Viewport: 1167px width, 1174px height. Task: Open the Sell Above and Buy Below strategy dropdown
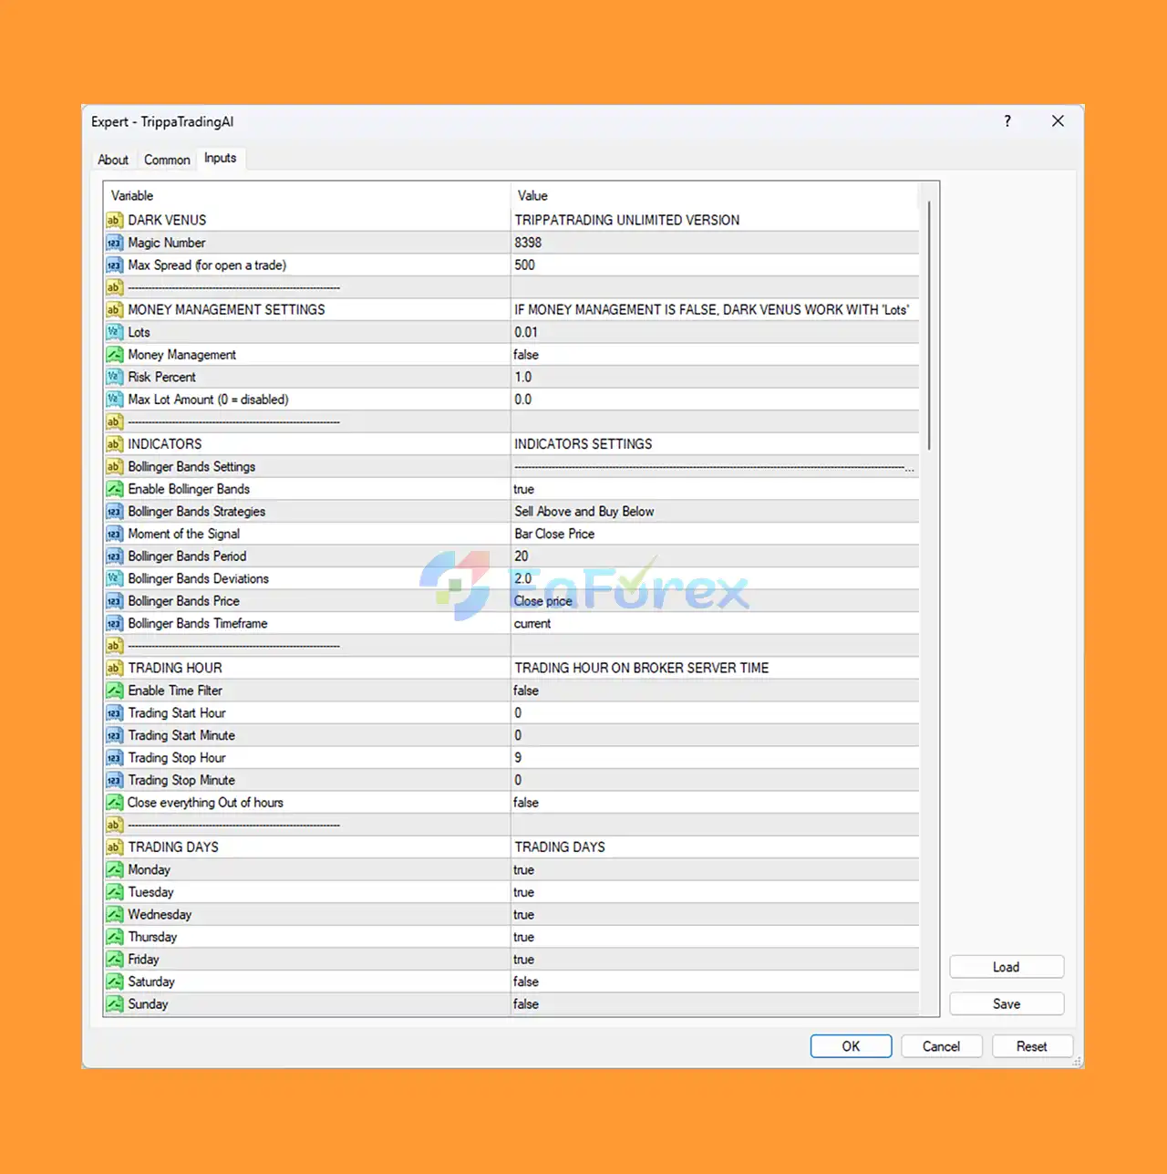click(x=715, y=512)
